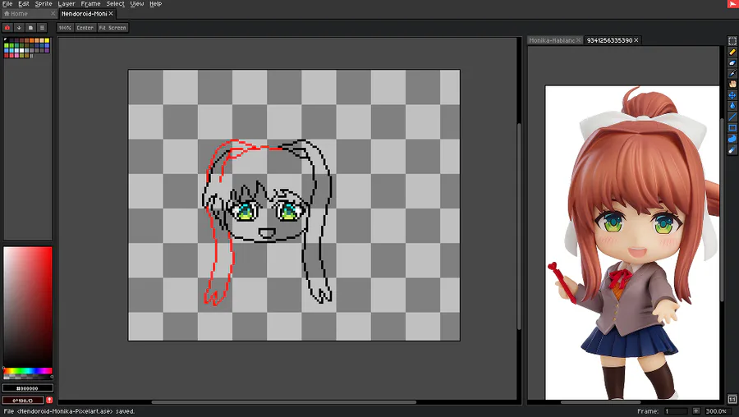Switch to the 9341256335390 tab

(613, 40)
